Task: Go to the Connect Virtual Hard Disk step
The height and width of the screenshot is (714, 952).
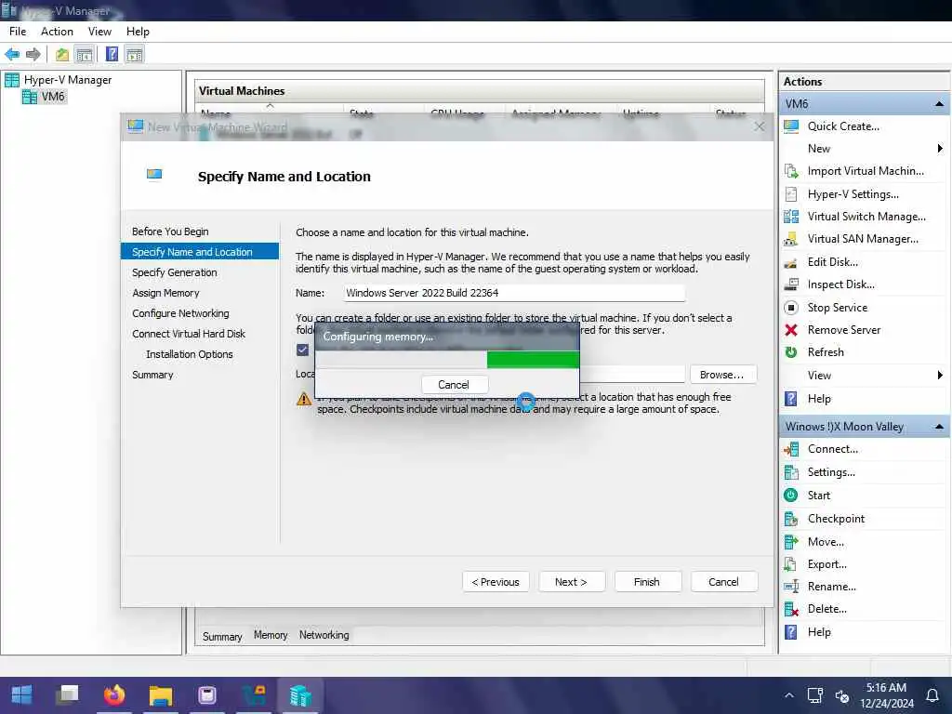Action: click(x=189, y=334)
